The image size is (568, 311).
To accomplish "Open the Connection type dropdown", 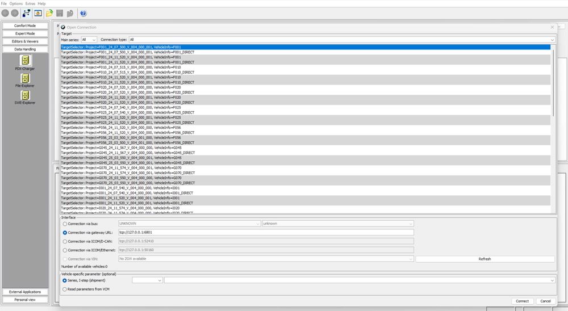I will (342, 40).
